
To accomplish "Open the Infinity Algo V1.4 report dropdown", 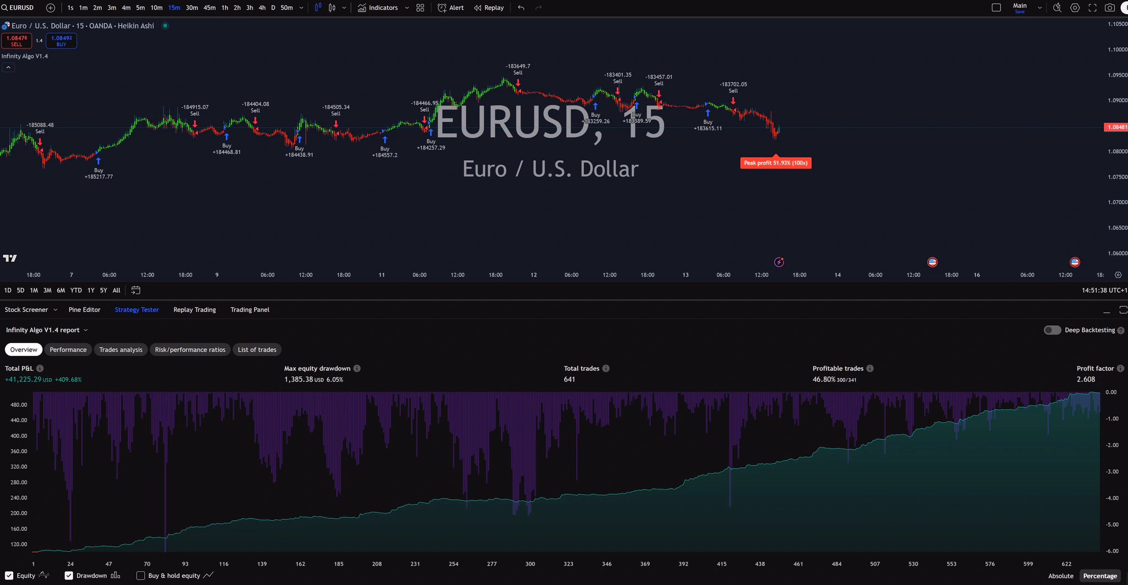I will 85,330.
